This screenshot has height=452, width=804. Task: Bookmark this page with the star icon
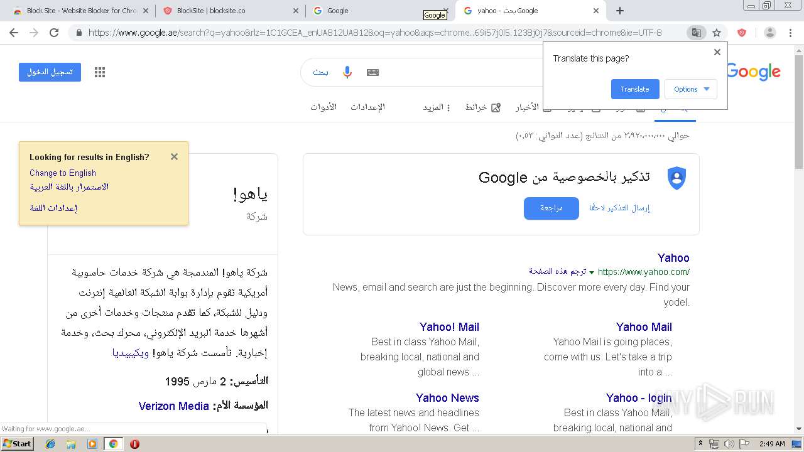[716, 33]
